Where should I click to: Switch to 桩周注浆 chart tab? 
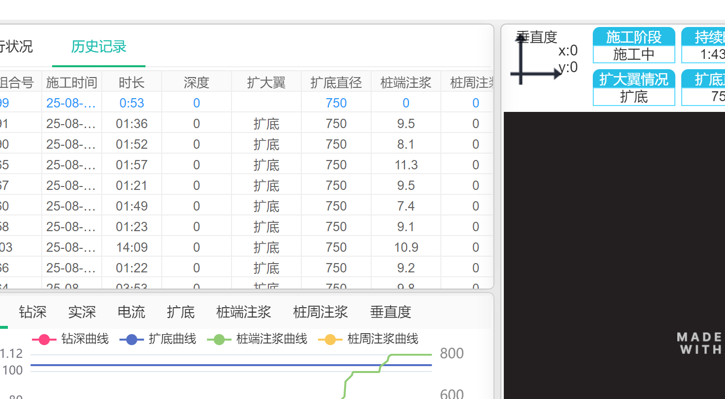320,312
